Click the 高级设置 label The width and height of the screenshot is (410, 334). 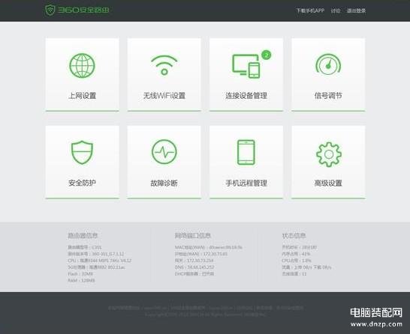click(328, 183)
